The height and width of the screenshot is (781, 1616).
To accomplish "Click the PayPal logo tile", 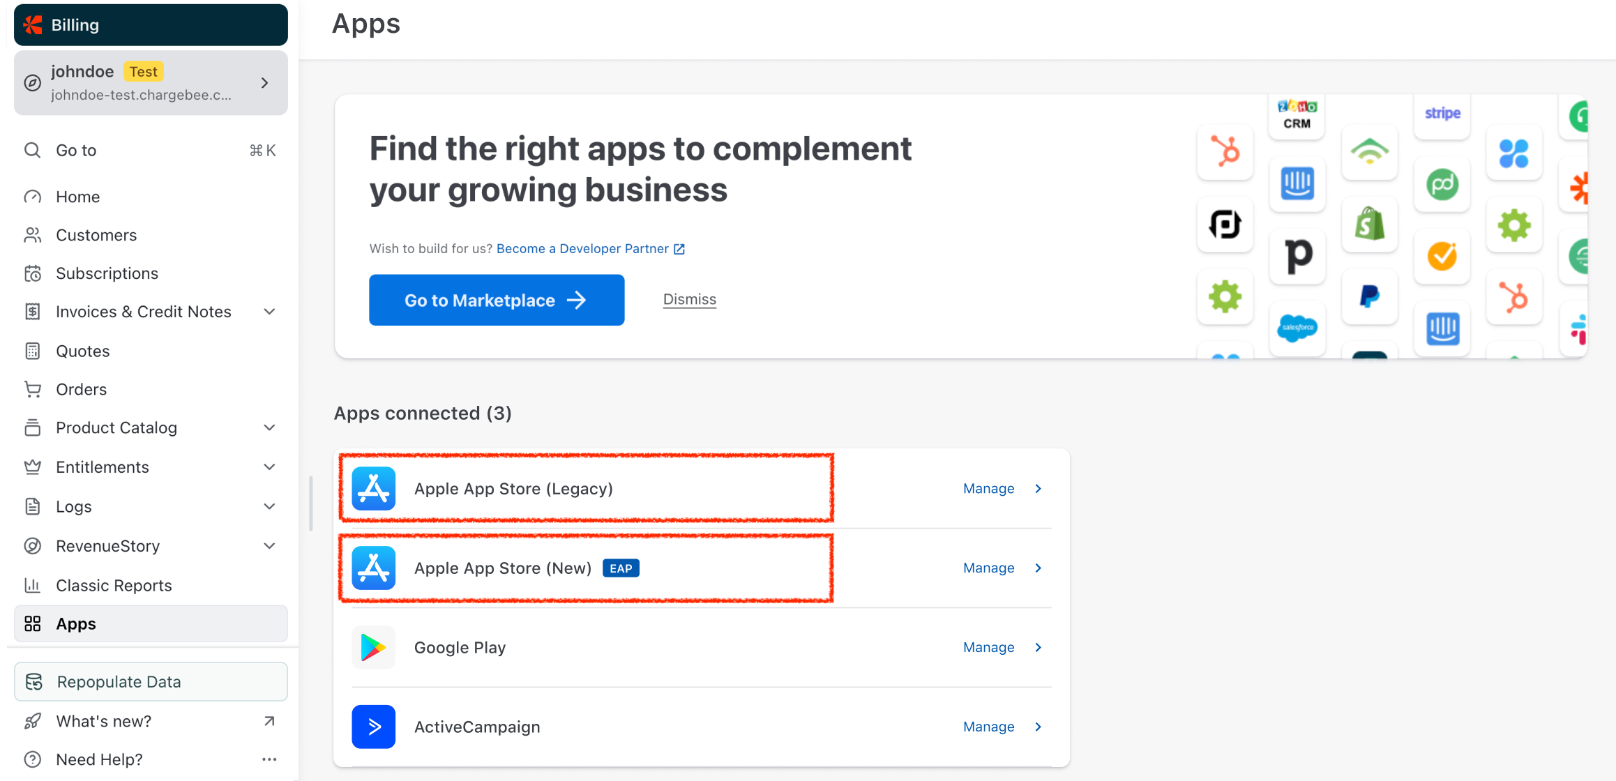I will coord(1369,296).
